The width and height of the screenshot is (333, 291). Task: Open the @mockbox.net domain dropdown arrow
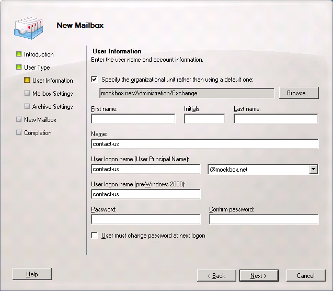coord(314,169)
